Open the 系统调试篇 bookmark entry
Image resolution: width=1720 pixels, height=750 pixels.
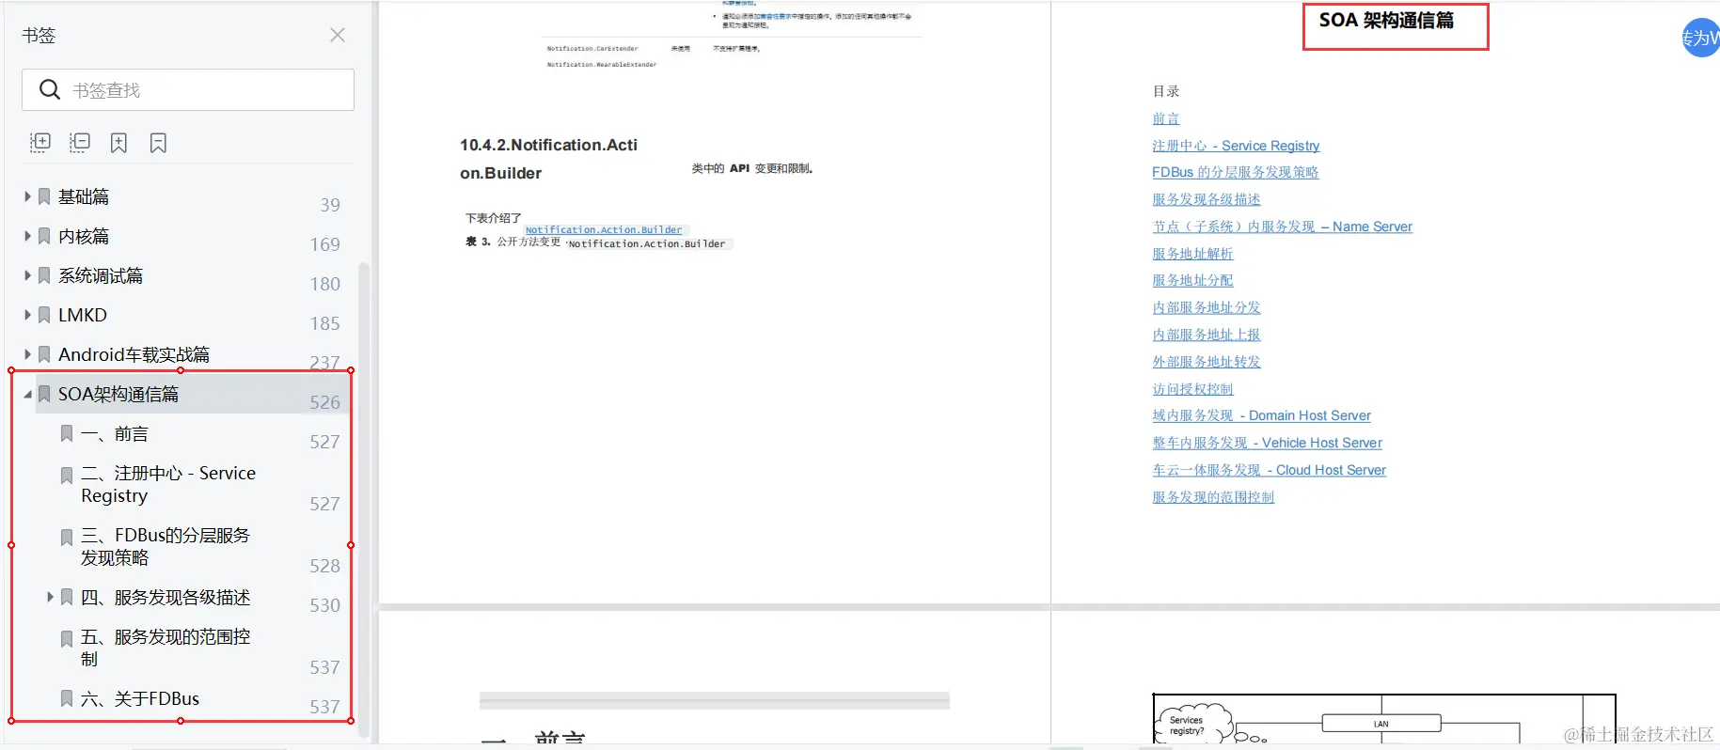tap(101, 275)
